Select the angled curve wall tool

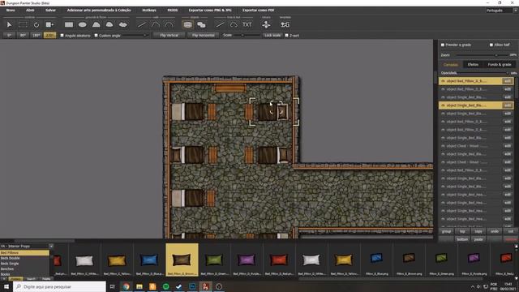tap(155, 25)
